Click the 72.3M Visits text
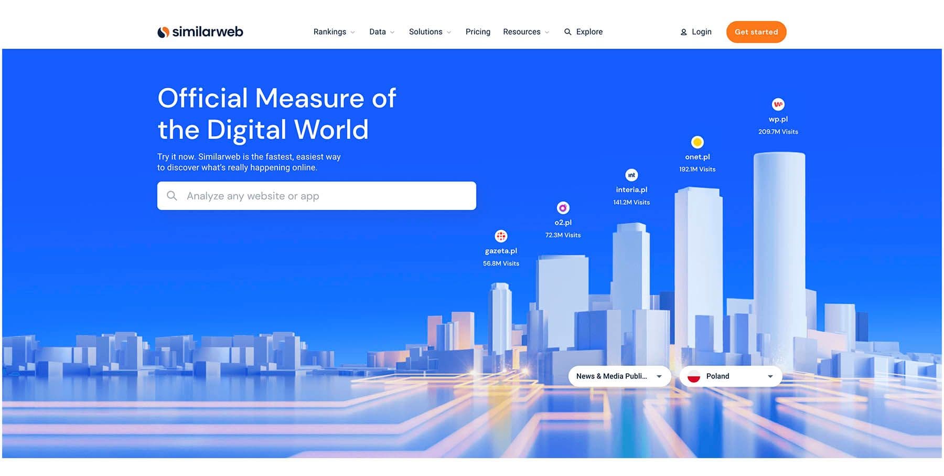 (563, 235)
